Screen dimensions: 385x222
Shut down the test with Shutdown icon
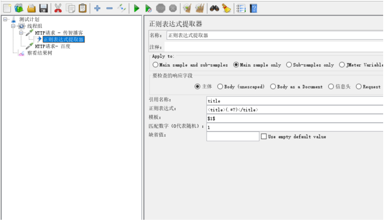point(173,9)
